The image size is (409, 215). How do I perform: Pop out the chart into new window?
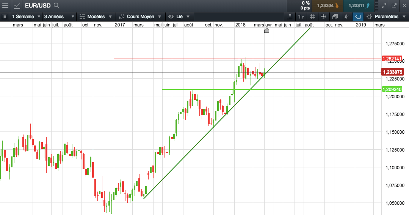(x=394, y=5)
